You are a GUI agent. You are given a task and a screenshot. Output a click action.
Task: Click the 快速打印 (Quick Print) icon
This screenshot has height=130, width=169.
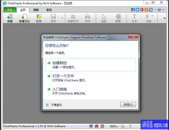73,18
